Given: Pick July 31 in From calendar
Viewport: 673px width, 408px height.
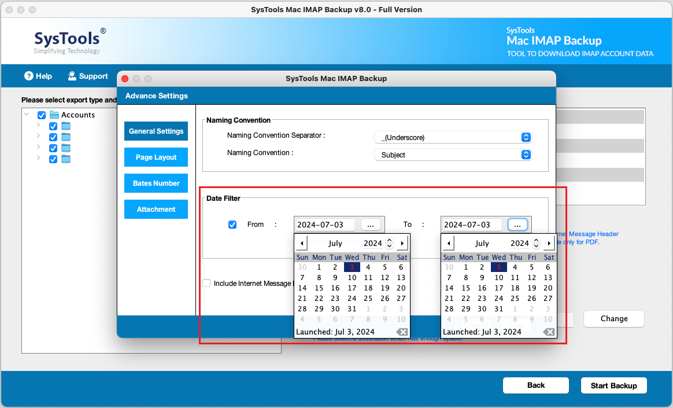Looking at the screenshot, I should [352, 309].
